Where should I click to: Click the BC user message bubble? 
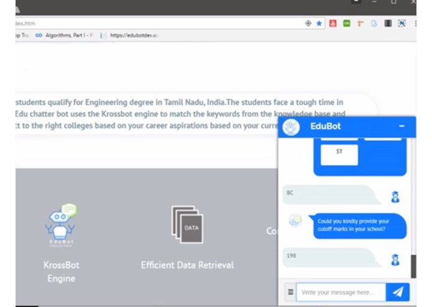[x=332, y=195]
